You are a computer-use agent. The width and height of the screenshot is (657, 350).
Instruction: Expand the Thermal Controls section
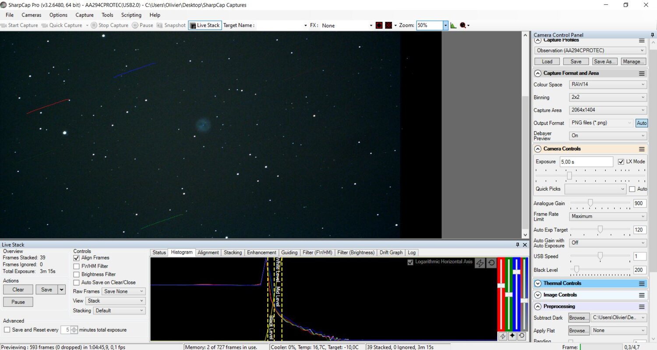point(538,283)
